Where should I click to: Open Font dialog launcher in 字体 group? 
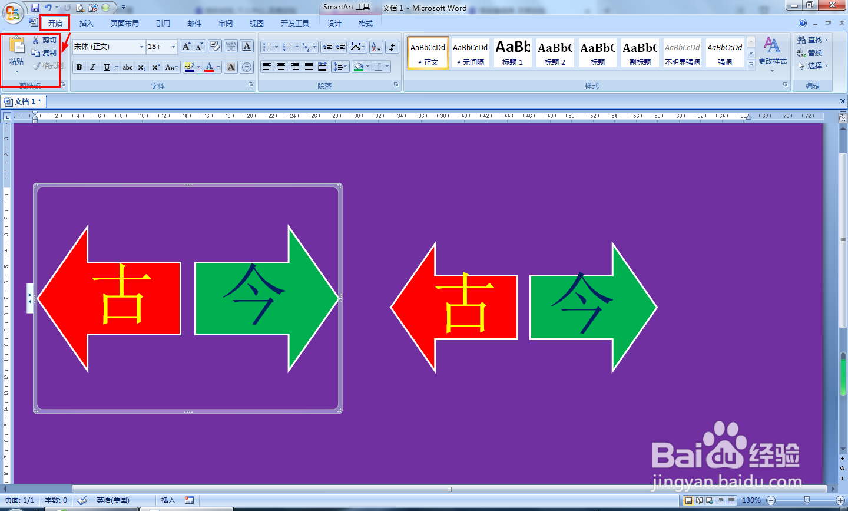[251, 85]
